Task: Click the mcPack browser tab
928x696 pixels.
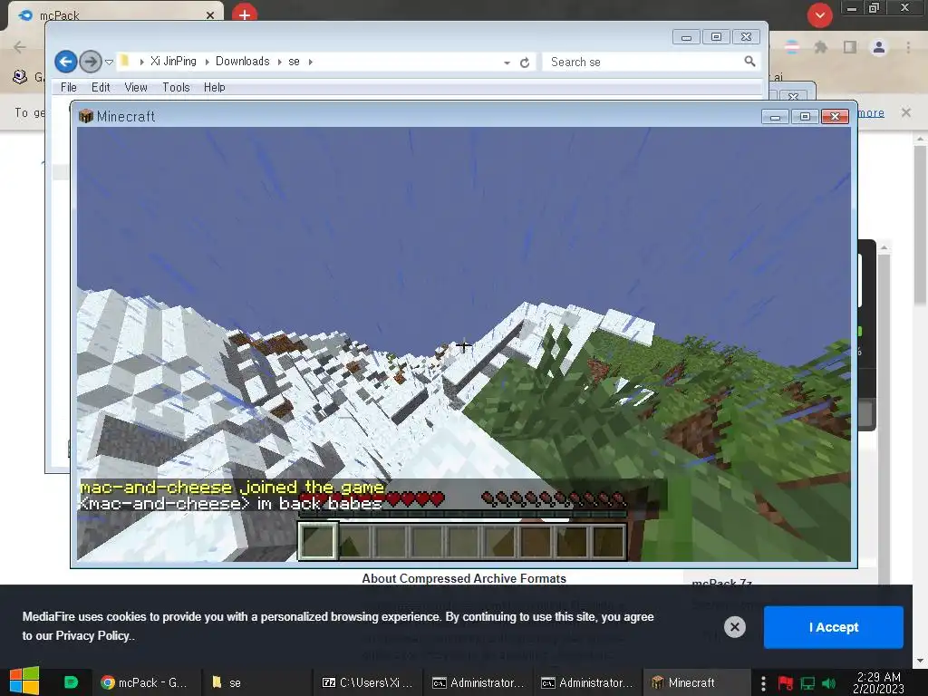Action: tap(115, 14)
